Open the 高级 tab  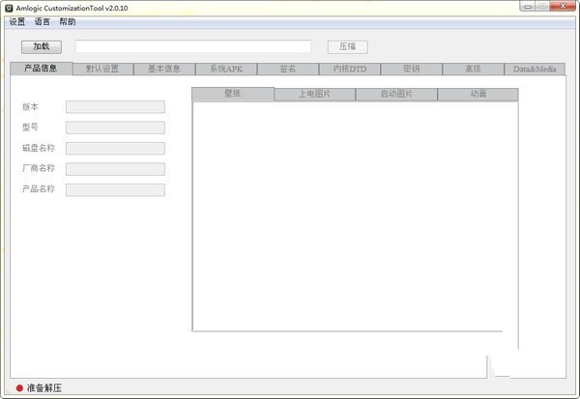[x=473, y=70]
